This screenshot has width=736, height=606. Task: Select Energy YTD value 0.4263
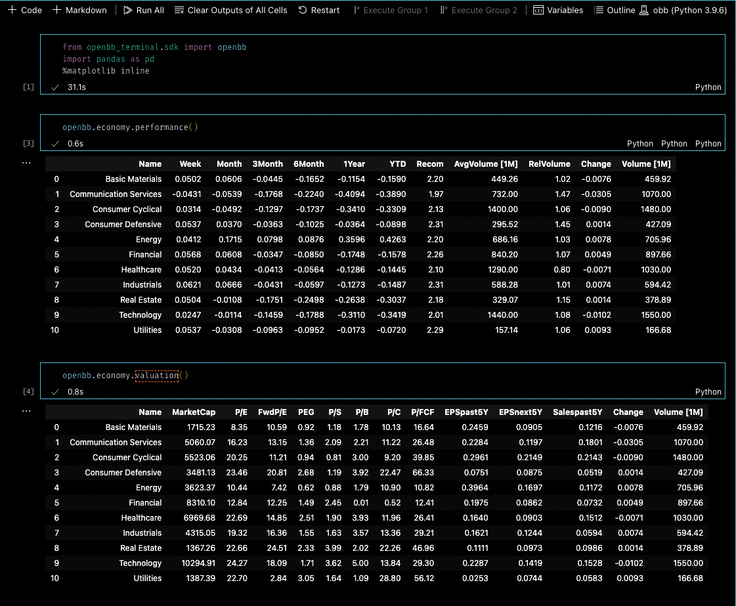click(x=393, y=240)
